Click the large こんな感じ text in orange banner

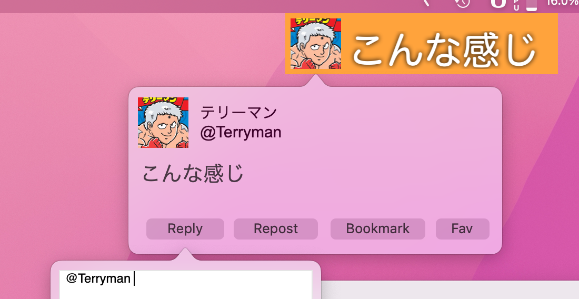pyautogui.click(x=444, y=49)
